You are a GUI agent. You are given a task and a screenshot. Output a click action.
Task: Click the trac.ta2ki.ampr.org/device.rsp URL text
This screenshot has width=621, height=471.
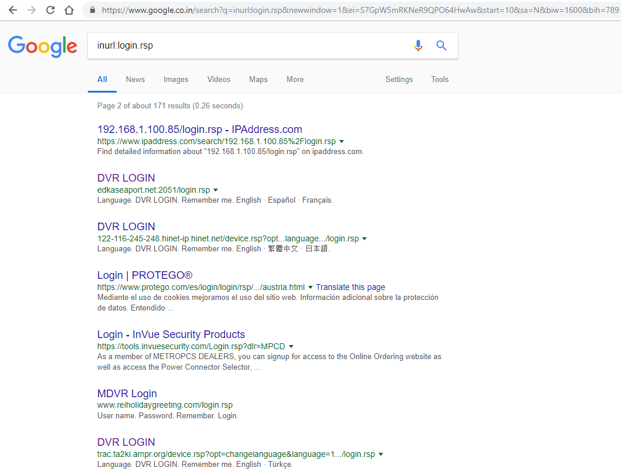(x=236, y=455)
